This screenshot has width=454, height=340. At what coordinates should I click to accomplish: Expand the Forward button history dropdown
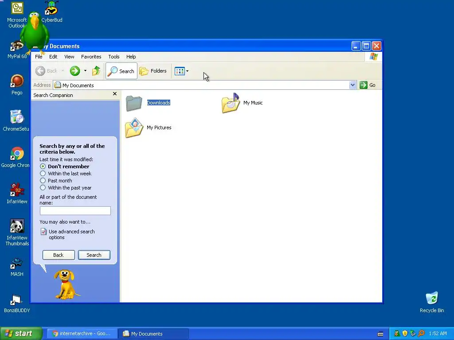(85, 71)
